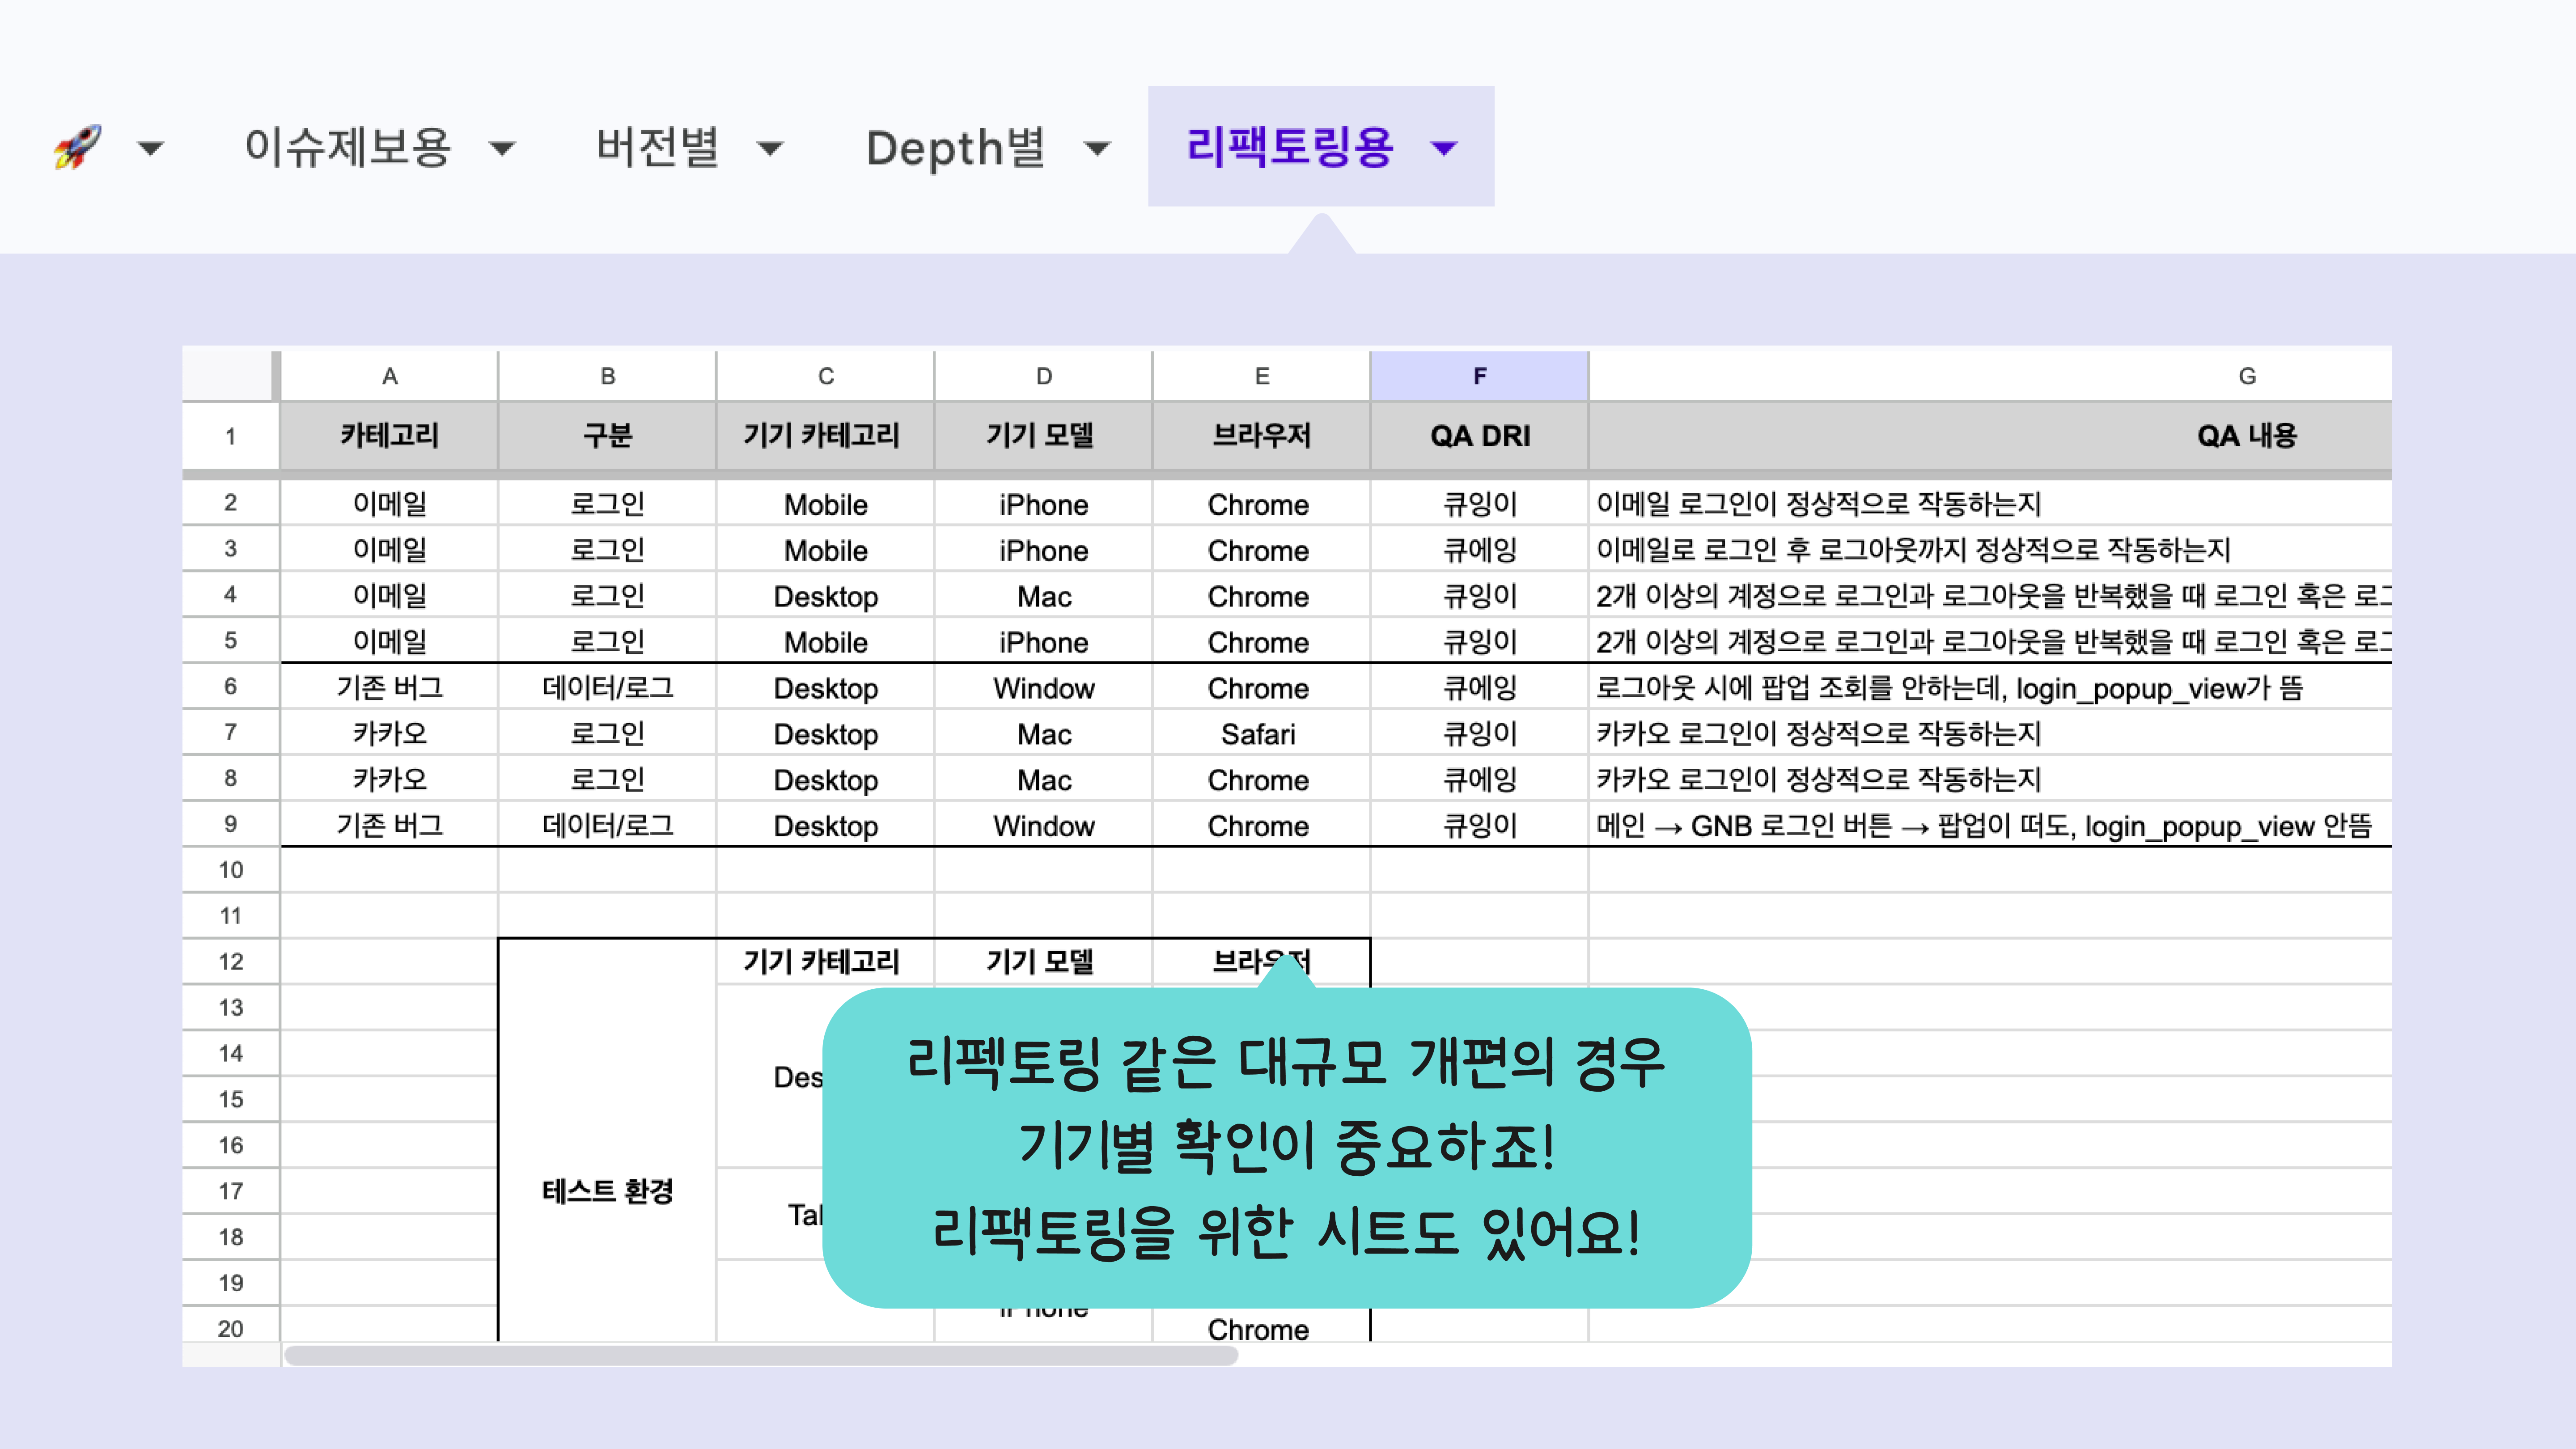Click 큐에잉 cell in row 3

click(x=1479, y=550)
